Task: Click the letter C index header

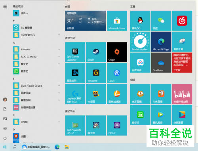Action: tap(14, 115)
